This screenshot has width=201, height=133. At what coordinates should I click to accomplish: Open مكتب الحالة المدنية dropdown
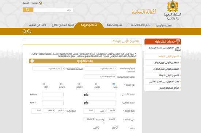[x=100, y=77]
